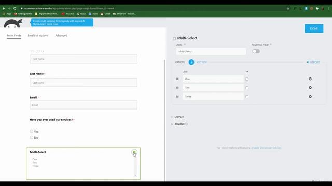The width and height of the screenshot is (332, 186).
Task: Reload the page with the refresh icon
Action: (x=15, y=8)
